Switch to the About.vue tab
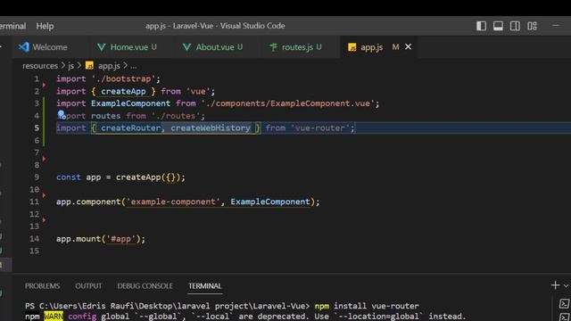Viewport: 571px width, 321px height. (x=213, y=47)
